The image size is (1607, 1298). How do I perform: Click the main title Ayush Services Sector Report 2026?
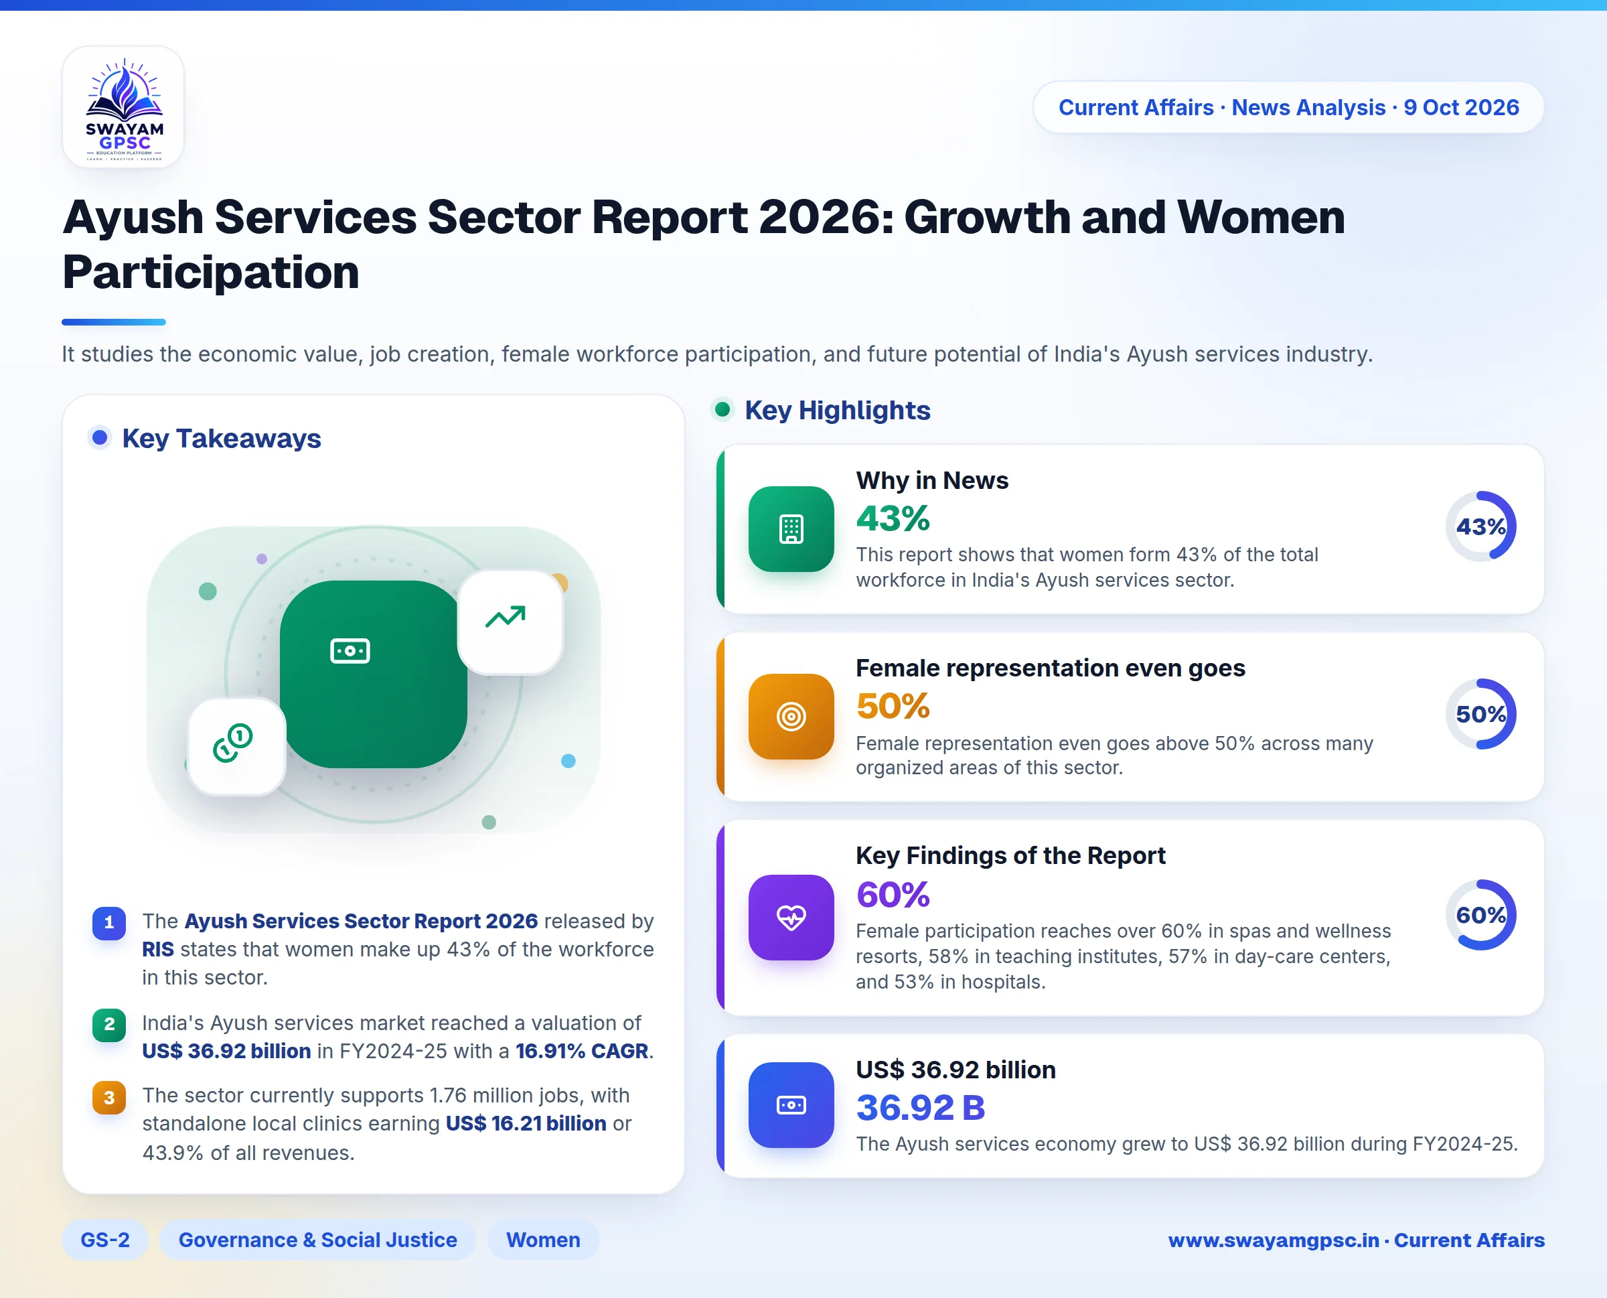tap(703, 244)
